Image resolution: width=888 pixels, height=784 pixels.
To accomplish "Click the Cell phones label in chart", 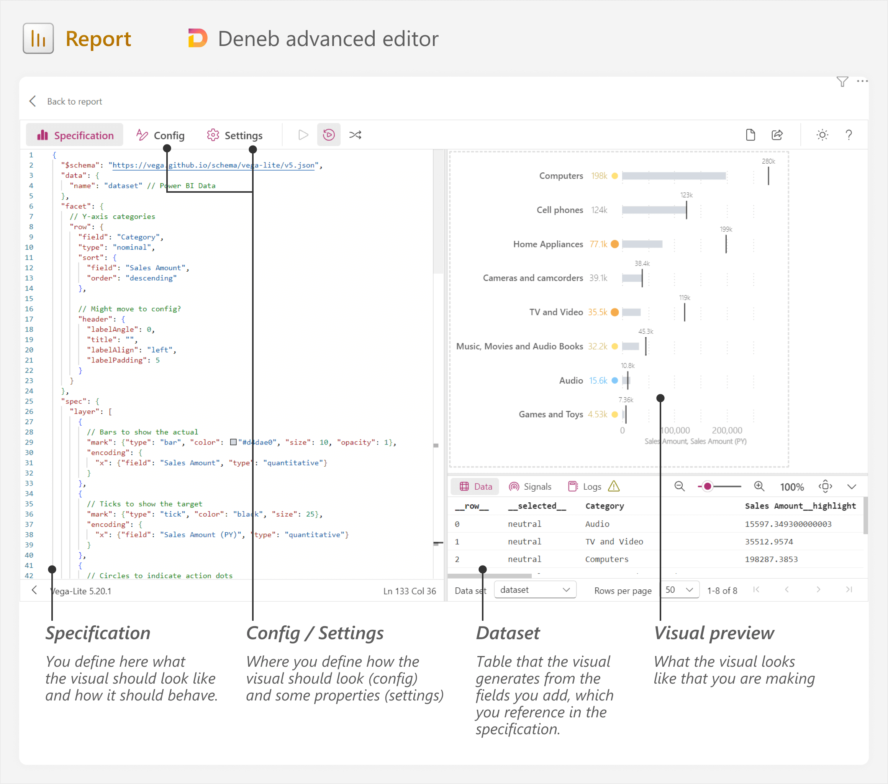I will [x=560, y=210].
